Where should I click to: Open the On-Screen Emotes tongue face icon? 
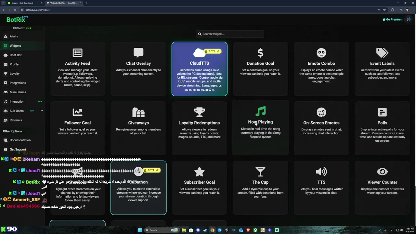[x=321, y=112]
